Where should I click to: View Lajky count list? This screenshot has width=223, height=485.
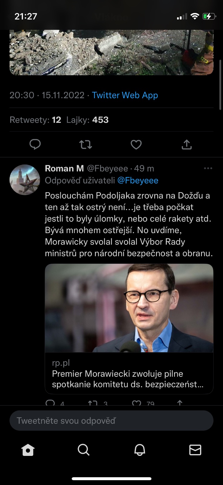(x=87, y=120)
